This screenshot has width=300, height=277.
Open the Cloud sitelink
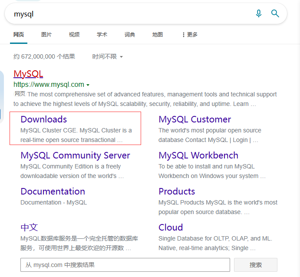(171, 228)
